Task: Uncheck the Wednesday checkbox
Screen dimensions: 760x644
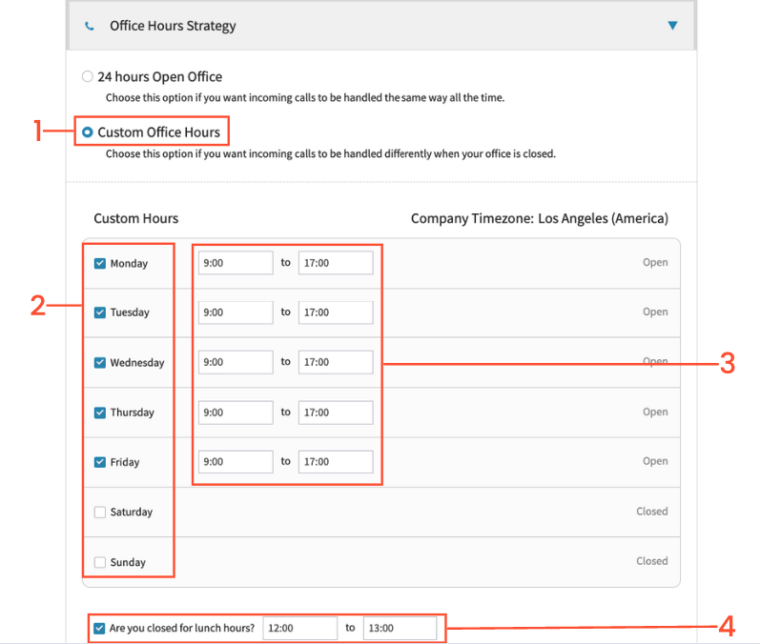Action: pos(100,363)
